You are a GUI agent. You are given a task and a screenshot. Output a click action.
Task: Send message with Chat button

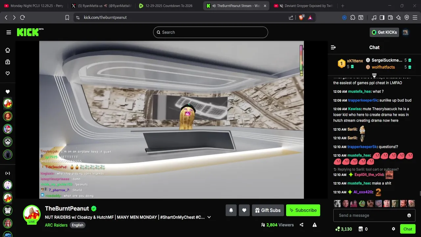(x=408, y=229)
